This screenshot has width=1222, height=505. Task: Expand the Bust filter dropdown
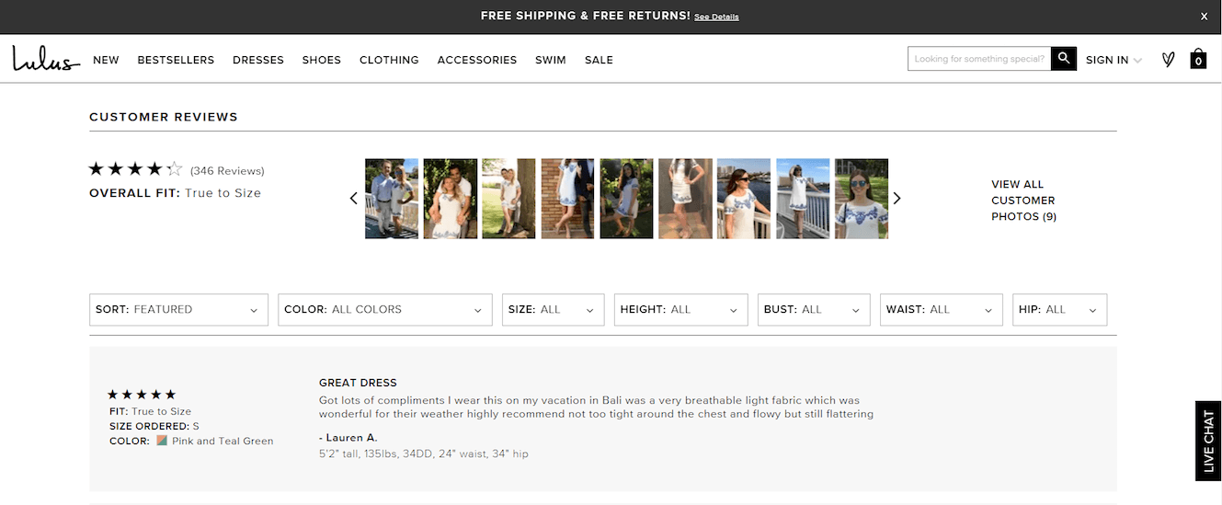(x=814, y=310)
